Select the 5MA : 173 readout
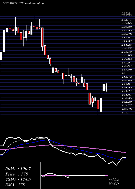Viewport: 135px width, 189px height. [15, 185]
